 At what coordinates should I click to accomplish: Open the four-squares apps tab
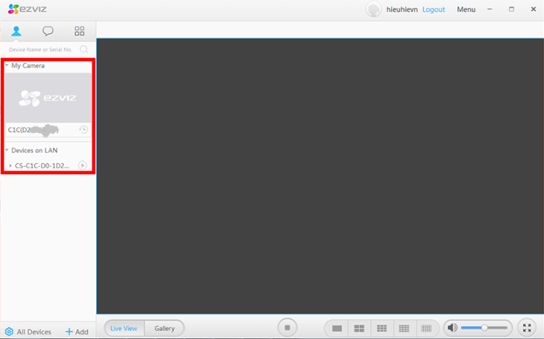79,31
